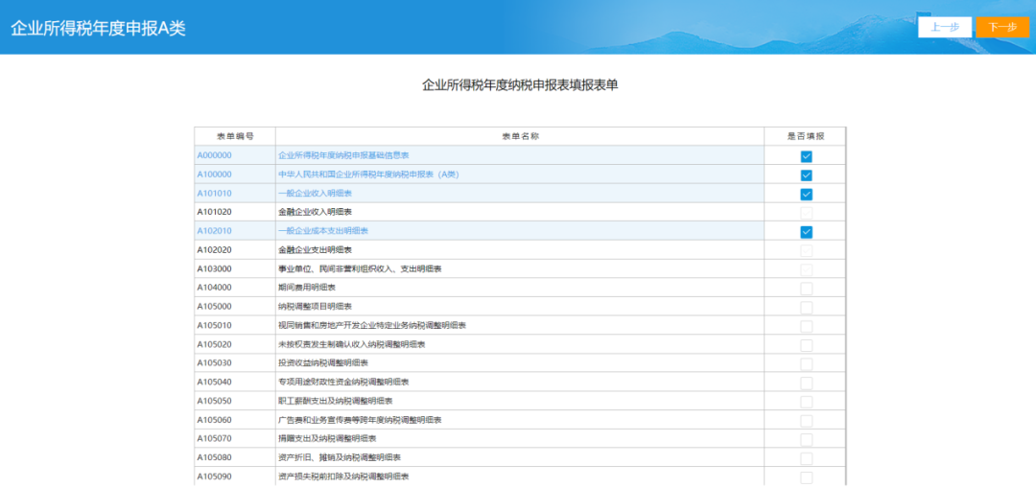Select 捐赠支出 A105070 checkbox
Screen dimensions: 1036x488
point(806,440)
